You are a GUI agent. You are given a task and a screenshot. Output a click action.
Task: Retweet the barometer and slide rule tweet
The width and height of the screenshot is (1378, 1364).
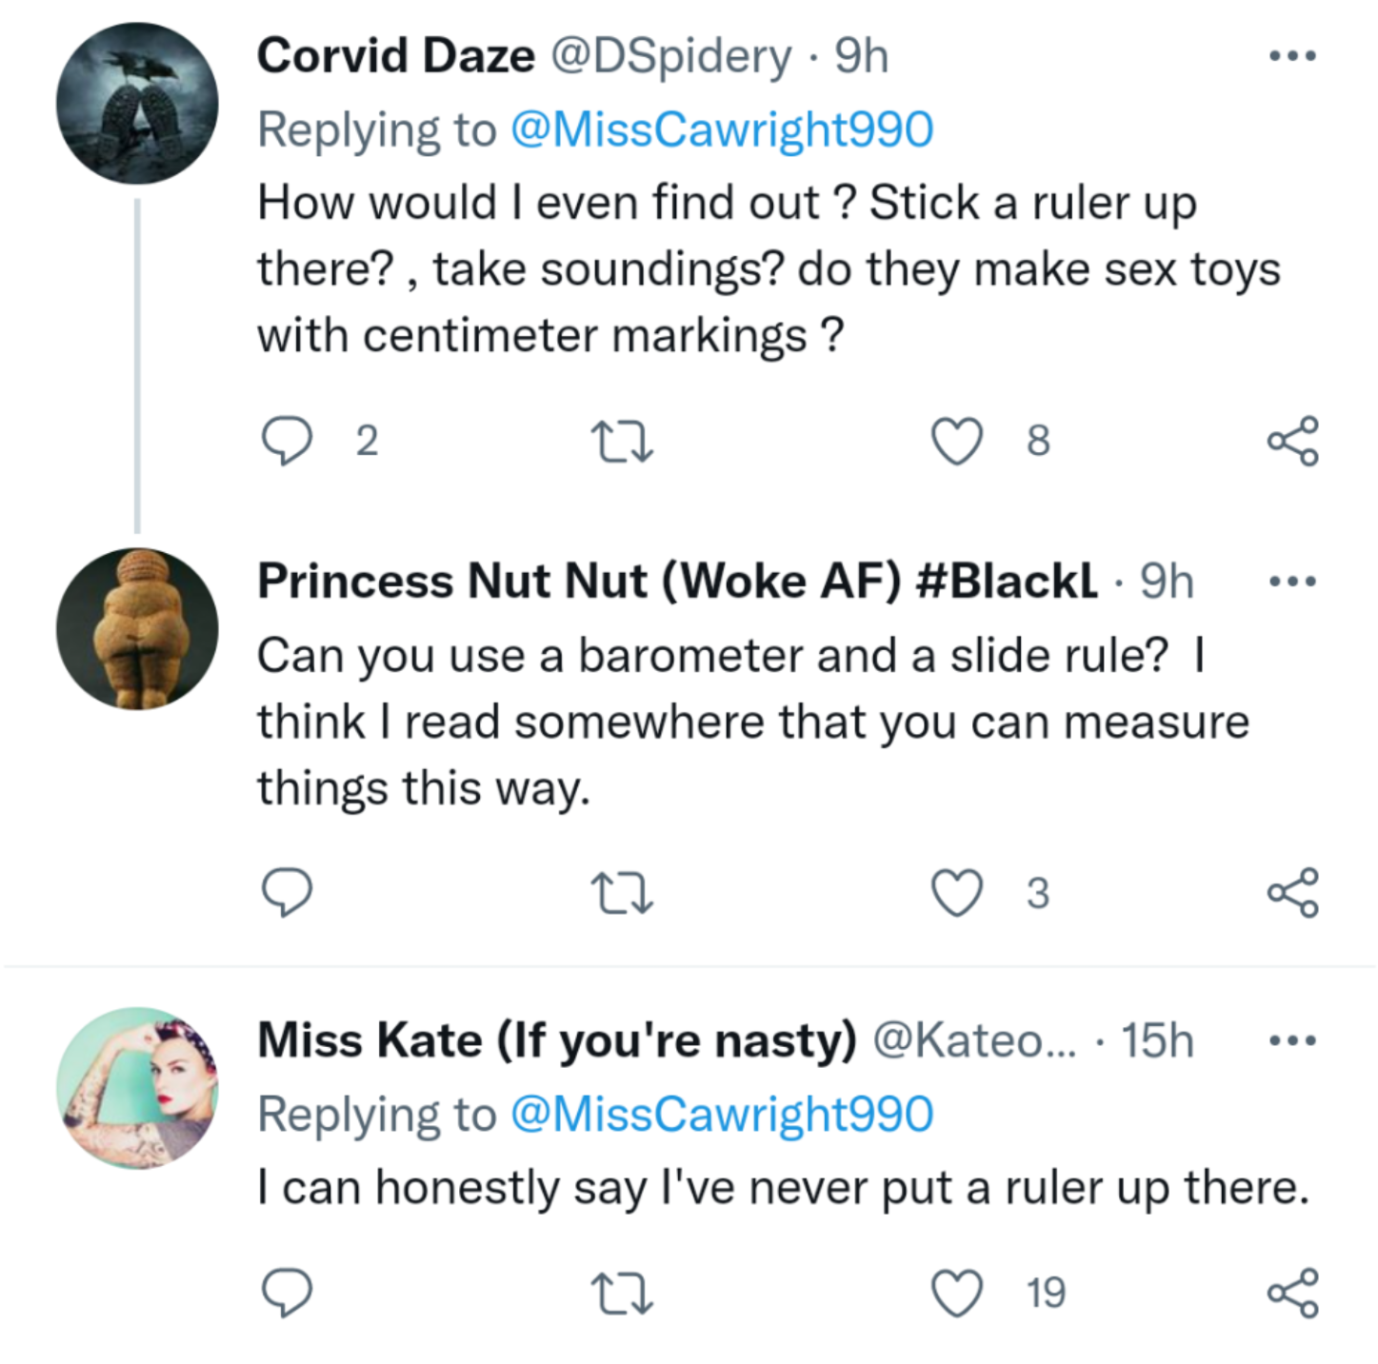tap(622, 893)
